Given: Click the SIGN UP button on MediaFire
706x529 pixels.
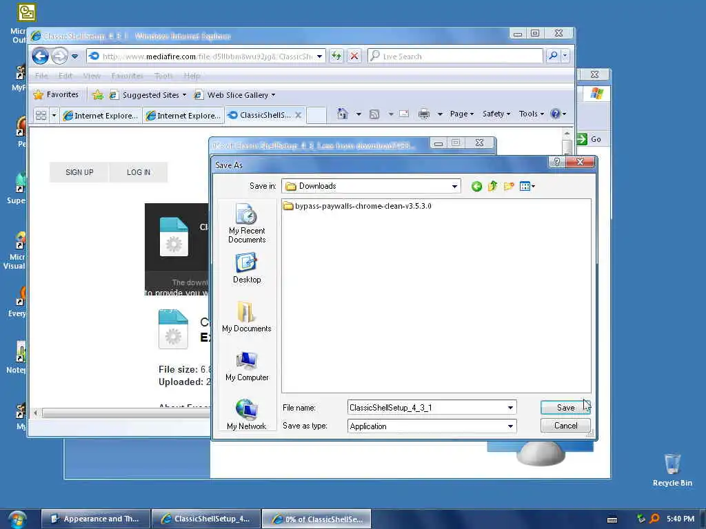Looking at the screenshot, I should tap(79, 172).
